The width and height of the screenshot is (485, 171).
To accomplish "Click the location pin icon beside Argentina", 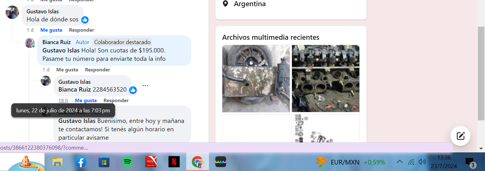I will (226, 4).
